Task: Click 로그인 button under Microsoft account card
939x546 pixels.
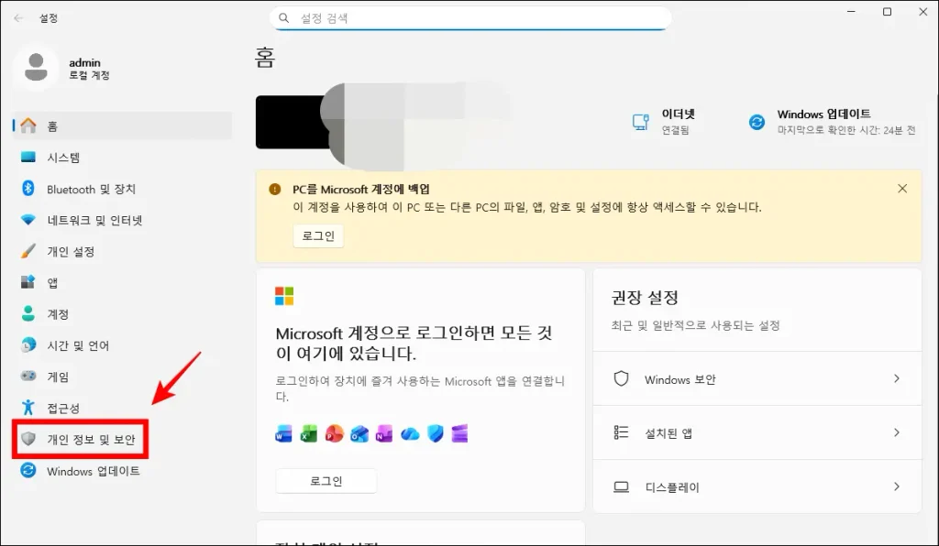Action: click(326, 481)
